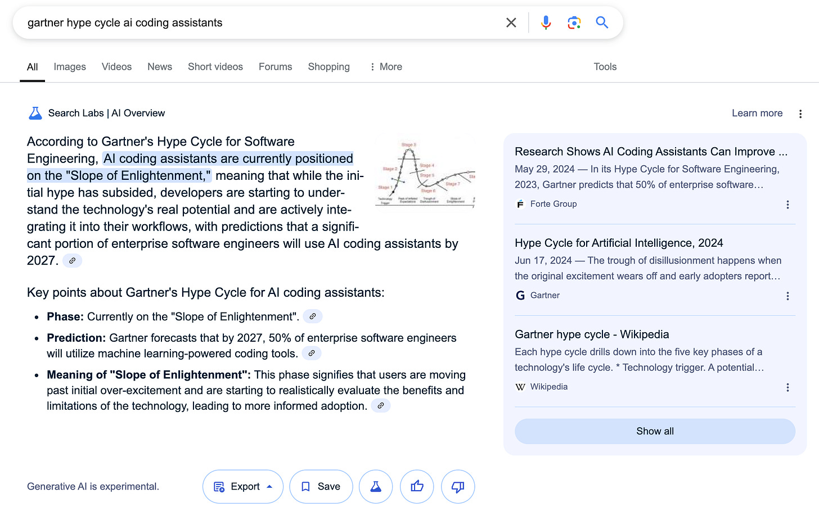The height and width of the screenshot is (512, 819).
Task: Click the 'Search Labs | AI Overview' label
Action: click(x=106, y=113)
